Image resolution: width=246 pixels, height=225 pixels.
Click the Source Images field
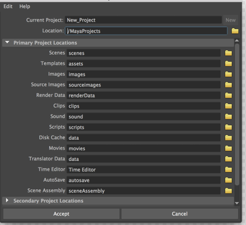coord(143,85)
